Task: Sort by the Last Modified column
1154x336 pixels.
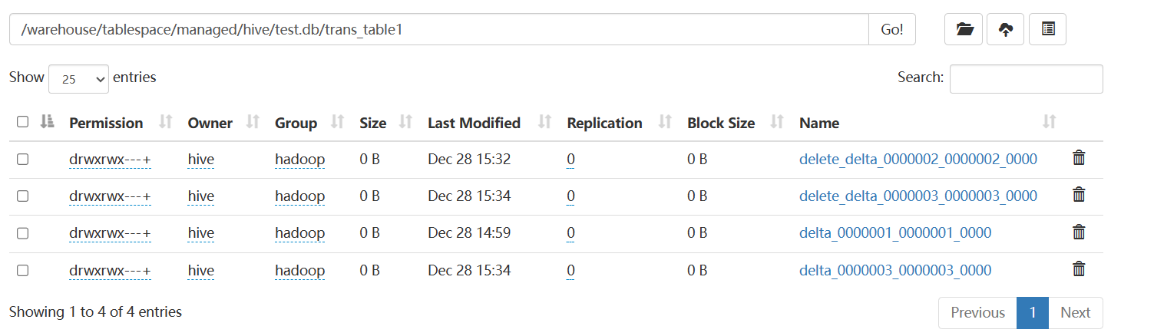Action: tap(474, 123)
